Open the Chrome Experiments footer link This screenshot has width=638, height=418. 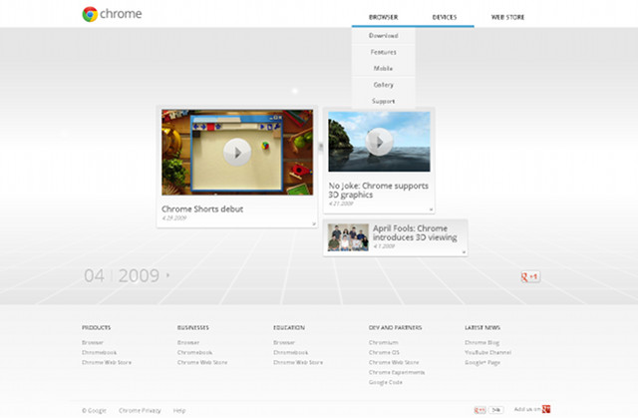click(x=397, y=372)
